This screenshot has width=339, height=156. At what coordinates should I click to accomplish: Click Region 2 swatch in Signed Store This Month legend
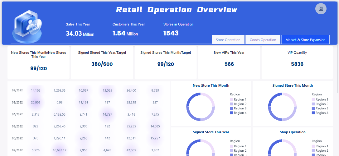pyautogui.click(x=313, y=104)
